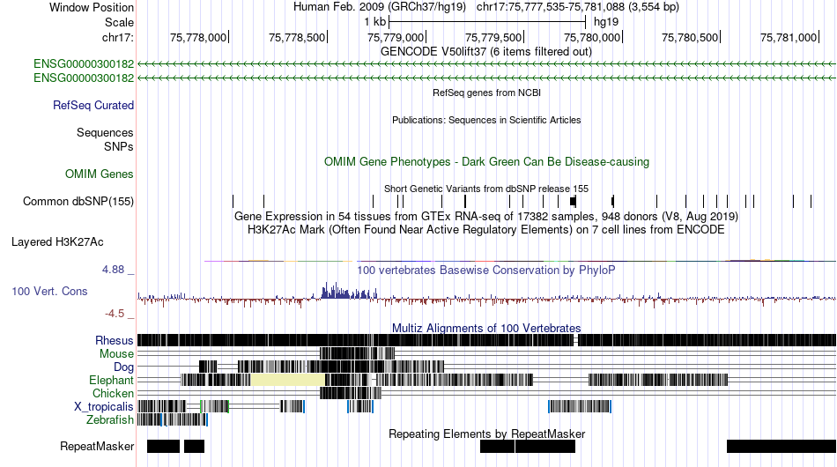The width and height of the screenshot is (837, 467).
Task: Click the Mouse alignment block
Action: click(357, 354)
